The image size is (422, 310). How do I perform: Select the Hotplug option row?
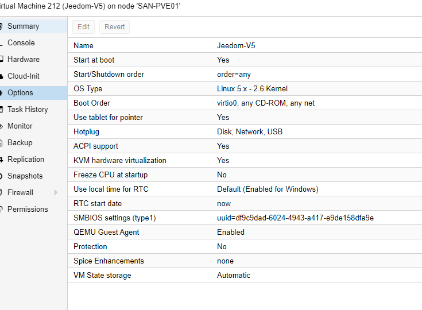pyautogui.click(x=245, y=131)
